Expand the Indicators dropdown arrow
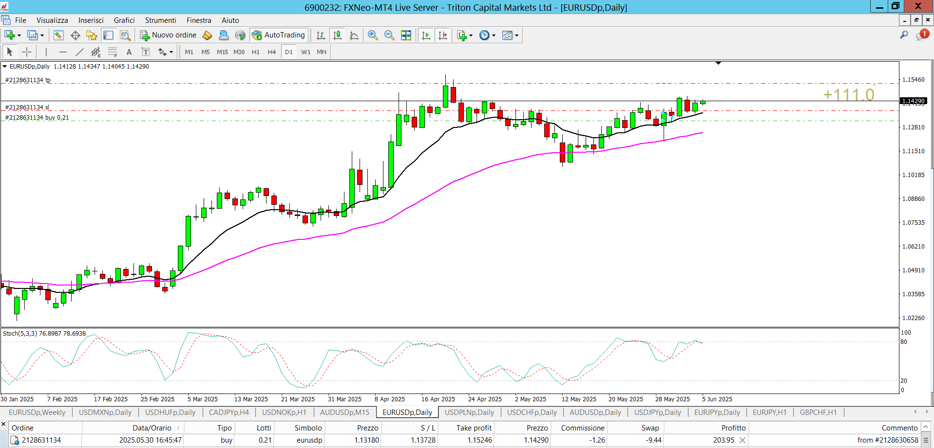The height and width of the screenshot is (448, 934). pos(471,36)
